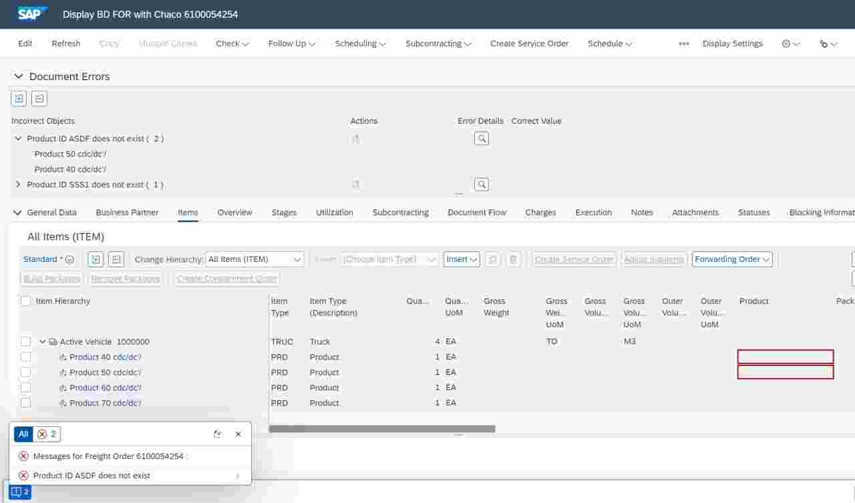Collapse the Document Errors section
The image size is (855, 503).
[19, 77]
